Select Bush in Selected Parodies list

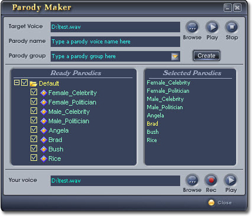(x=152, y=132)
